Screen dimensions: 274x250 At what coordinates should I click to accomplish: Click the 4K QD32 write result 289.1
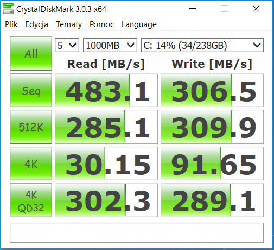212,200
